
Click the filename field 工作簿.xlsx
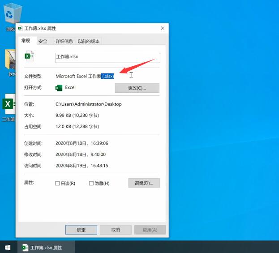(107, 58)
